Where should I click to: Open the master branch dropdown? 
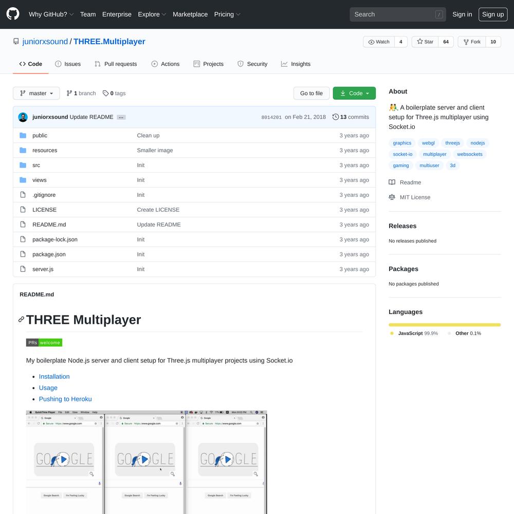pyautogui.click(x=36, y=94)
